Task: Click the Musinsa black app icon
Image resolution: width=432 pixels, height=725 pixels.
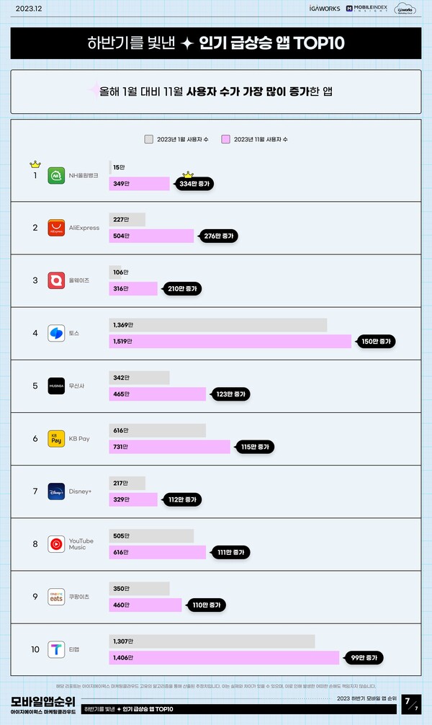Action: [56, 386]
